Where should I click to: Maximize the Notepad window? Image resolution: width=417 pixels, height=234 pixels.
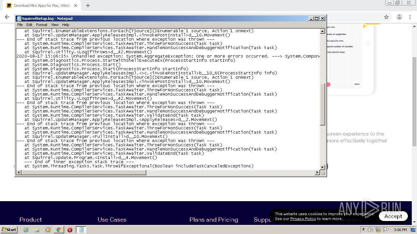[x=316, y=19]
